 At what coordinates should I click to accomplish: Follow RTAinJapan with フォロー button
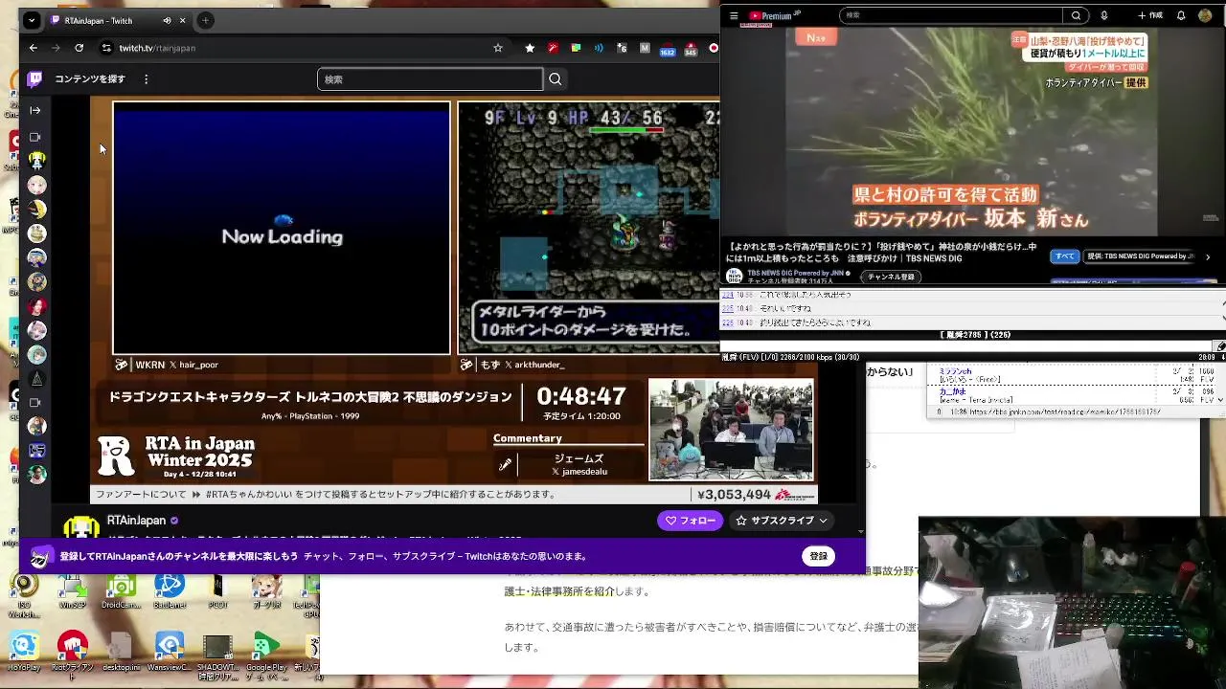coord(690,521)
